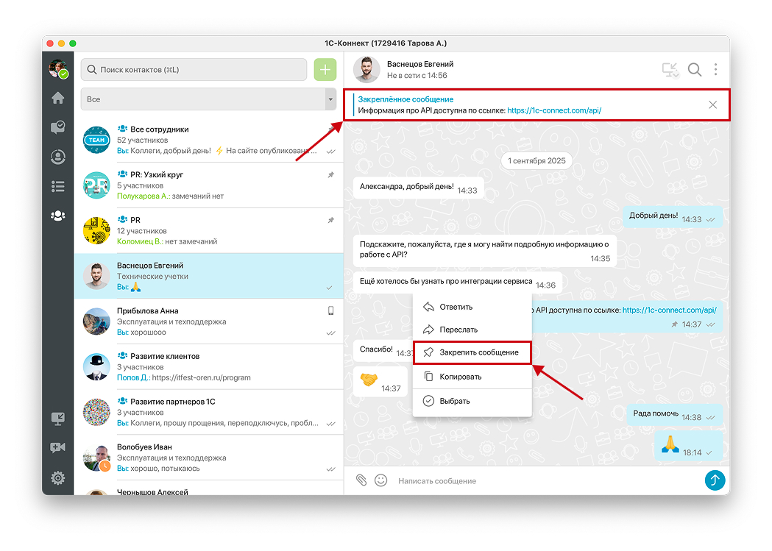The image size is (772, 551).
Task: Open settings gear in sidebar
Action: (57, 478)
